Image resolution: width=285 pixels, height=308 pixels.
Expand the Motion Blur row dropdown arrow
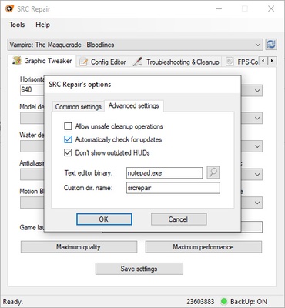click(257, 203)
